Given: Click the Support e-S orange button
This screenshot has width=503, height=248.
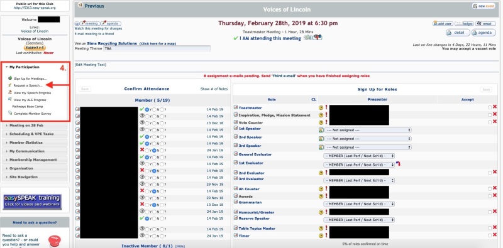Looking at the screenshot, I should (x=35, y=48).
